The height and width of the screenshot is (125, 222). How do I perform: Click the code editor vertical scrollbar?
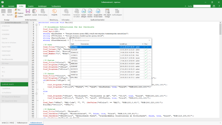220,29
